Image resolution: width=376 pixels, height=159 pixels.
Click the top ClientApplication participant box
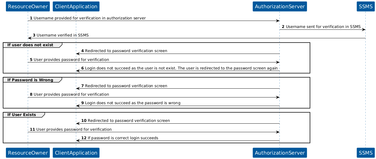pos(76,6)
